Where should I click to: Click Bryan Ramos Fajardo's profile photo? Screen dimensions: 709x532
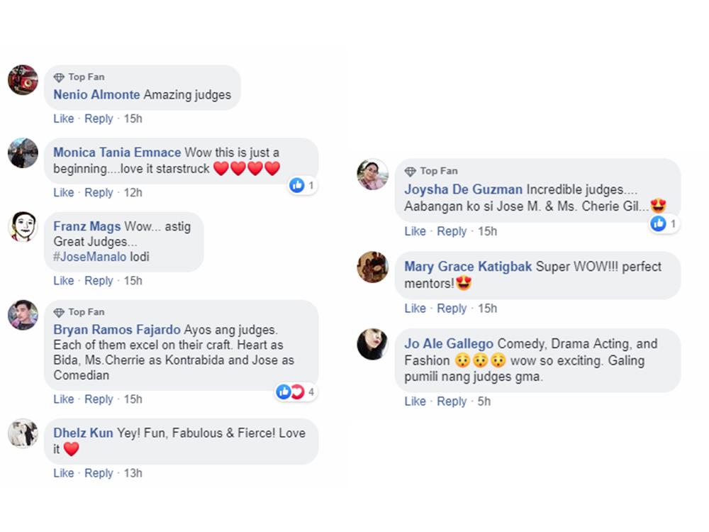tap(23, 315)
